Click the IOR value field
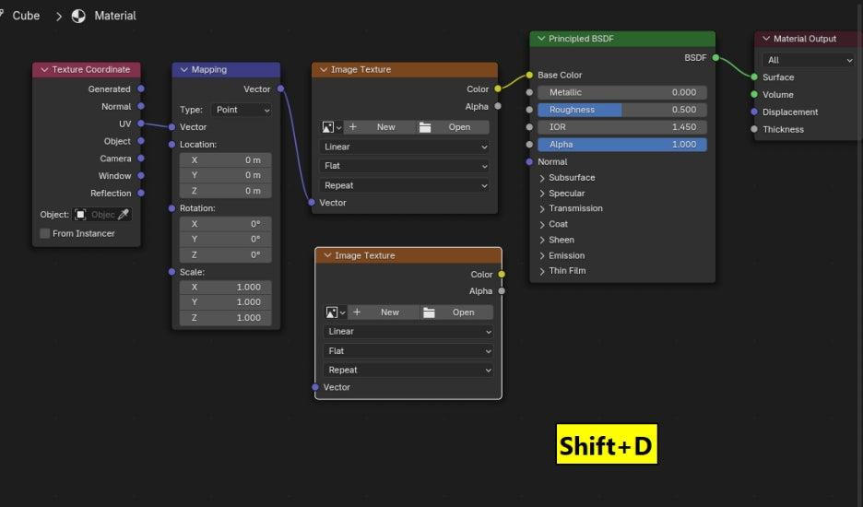863x507 pixels. [x=622, y=127]
